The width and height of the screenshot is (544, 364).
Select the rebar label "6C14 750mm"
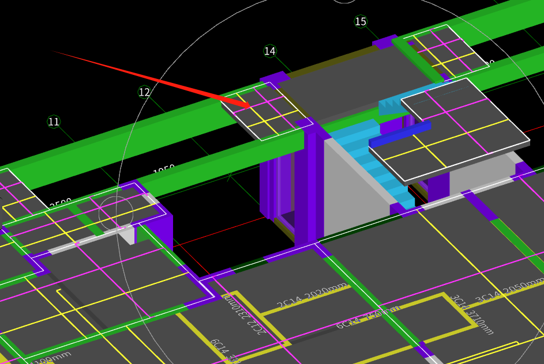pos(369,317)
